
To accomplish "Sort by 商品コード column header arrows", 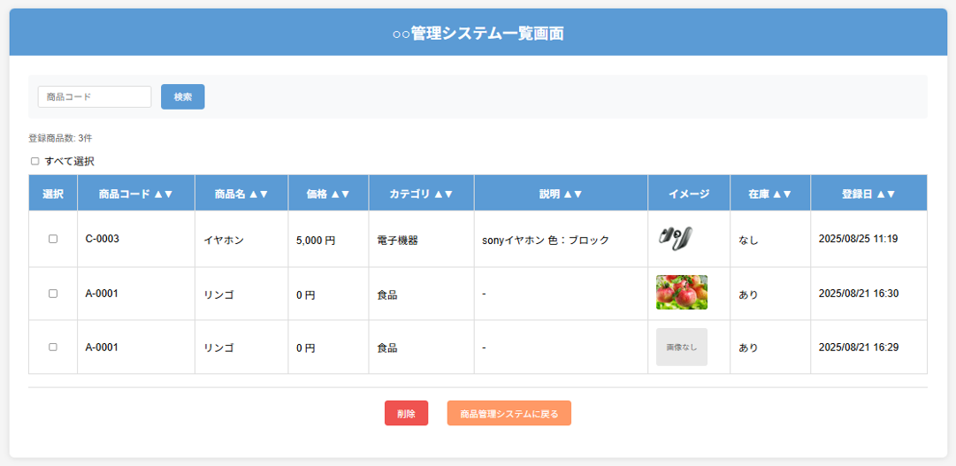I will point(162,194).
